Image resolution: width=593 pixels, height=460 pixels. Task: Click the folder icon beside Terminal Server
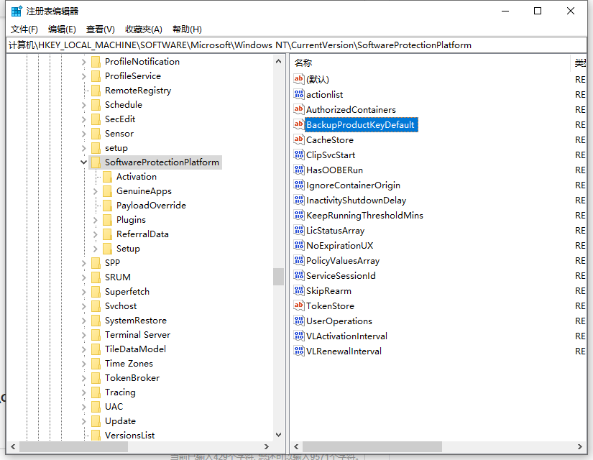(96, 335)
